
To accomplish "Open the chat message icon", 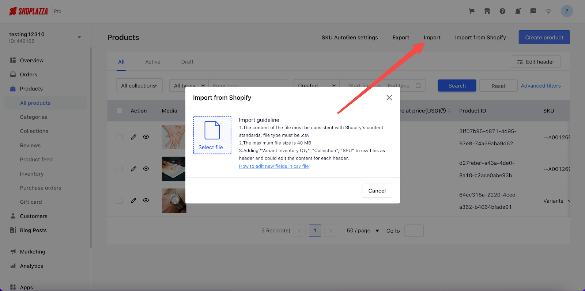I will 533,11.
